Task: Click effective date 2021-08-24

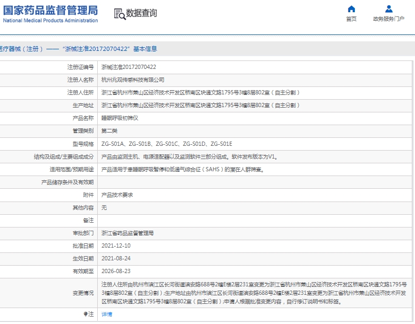Action: tap(116, 258)
